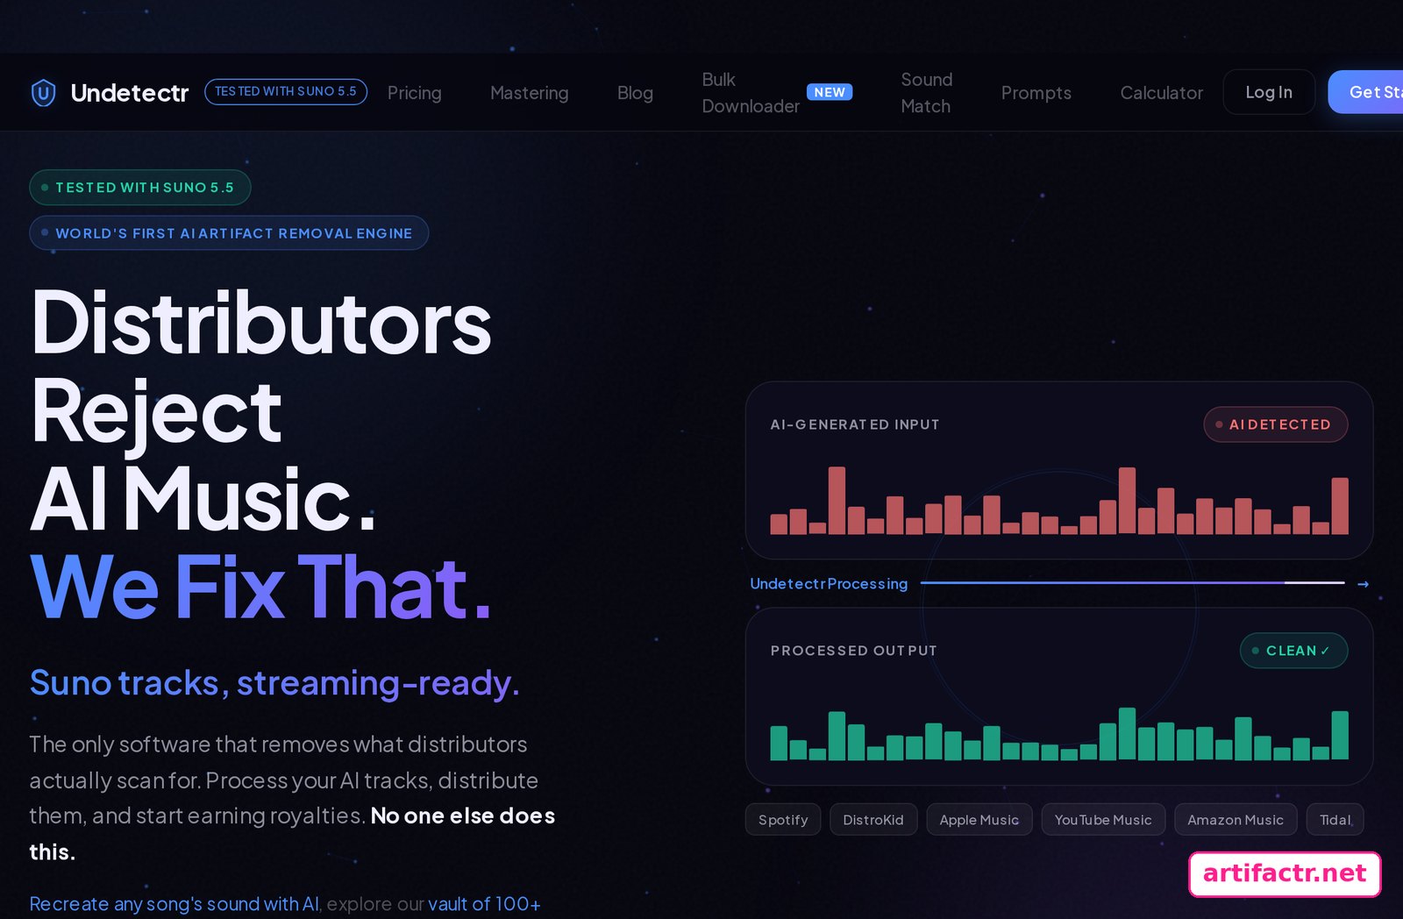This screenshot has width=1403, height=919.
Task: Open Bulk Downloader in the navbar
Action: [751, 92]
